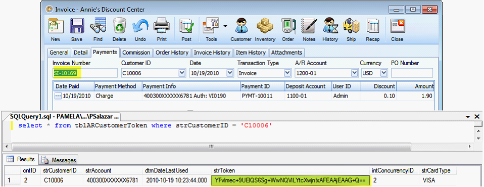This screenshot has width=484, height=187.
Task: Expand the Customer ID dropdown
Action: coord(181,73)
